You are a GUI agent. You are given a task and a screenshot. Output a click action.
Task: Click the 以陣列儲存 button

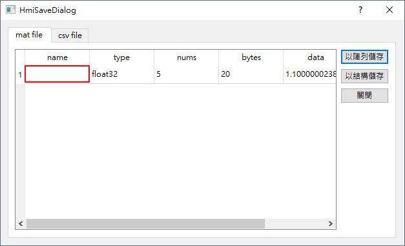click(364, 57)
